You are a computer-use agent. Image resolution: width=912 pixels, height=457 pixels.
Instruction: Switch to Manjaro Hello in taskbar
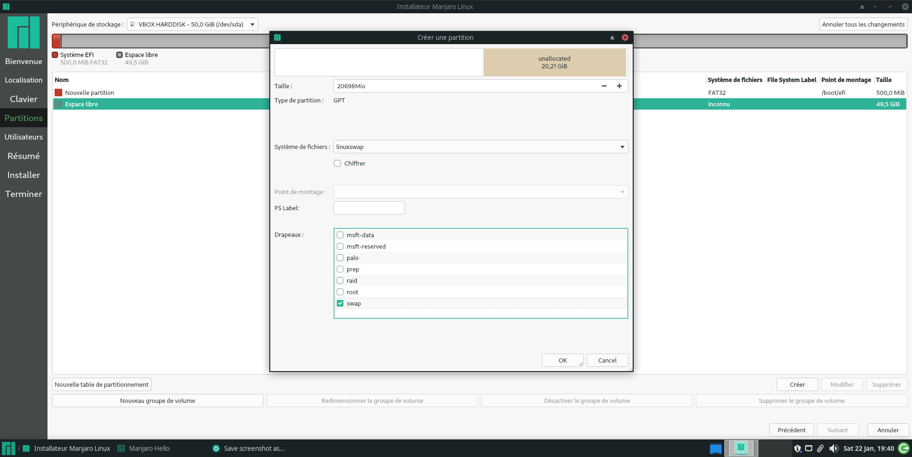(x=143, y=448)
